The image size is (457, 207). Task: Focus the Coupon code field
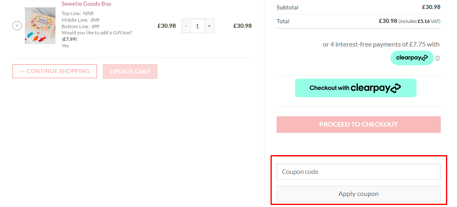pos(358,172)
